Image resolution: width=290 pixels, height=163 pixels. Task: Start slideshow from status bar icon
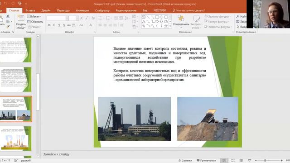point(250,161)
